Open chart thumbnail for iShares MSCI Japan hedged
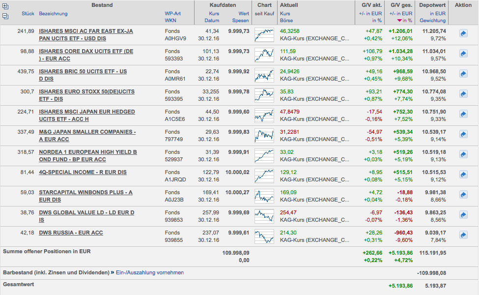 pyautogui.click(x=264, y=116)
